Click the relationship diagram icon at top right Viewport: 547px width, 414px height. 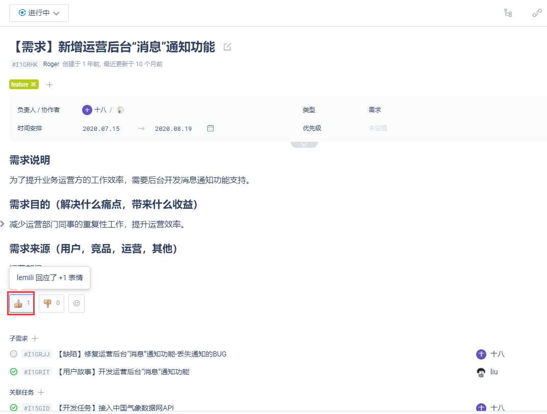point(508,13)
